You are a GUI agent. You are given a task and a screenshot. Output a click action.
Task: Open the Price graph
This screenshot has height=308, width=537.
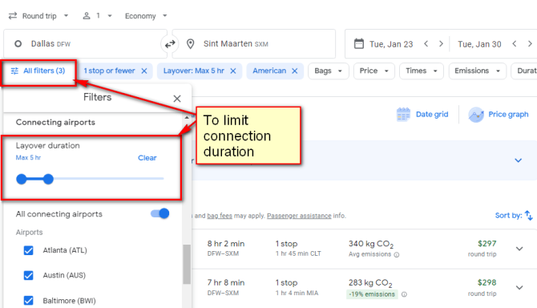pyautogui.click(x=499, y=115)
